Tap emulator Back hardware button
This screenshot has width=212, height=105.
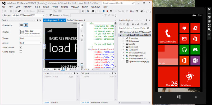[161, 97]
